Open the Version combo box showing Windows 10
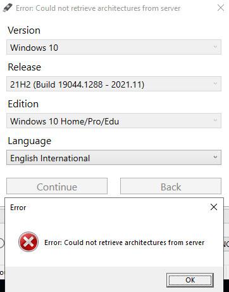Viewport: 229px width, 292px height. click(x=114, y=47)
